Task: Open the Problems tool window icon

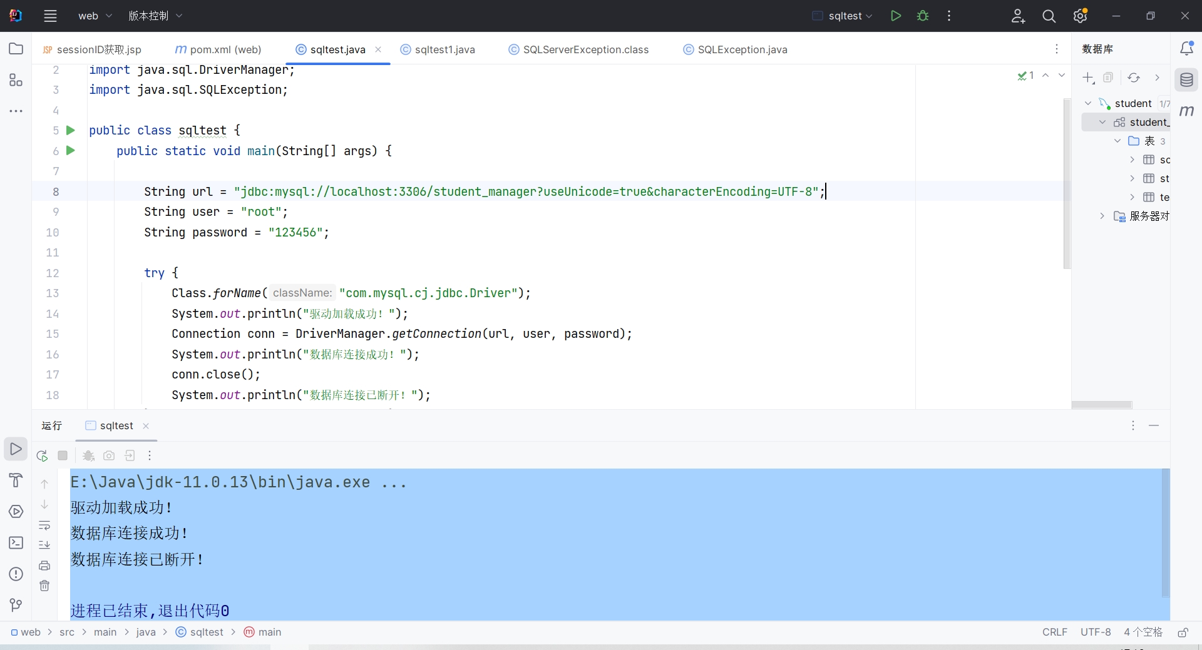Action: tap(16, 574)
